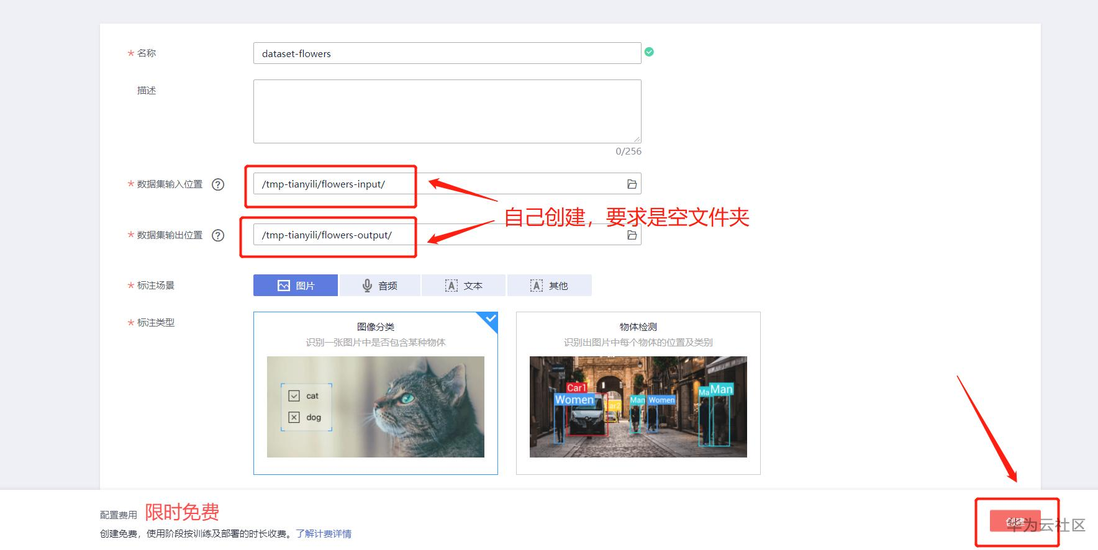Choose the 图像分类 labeling type card
The width and height of the screenshot is (1098, 550).
pos(376,393)
